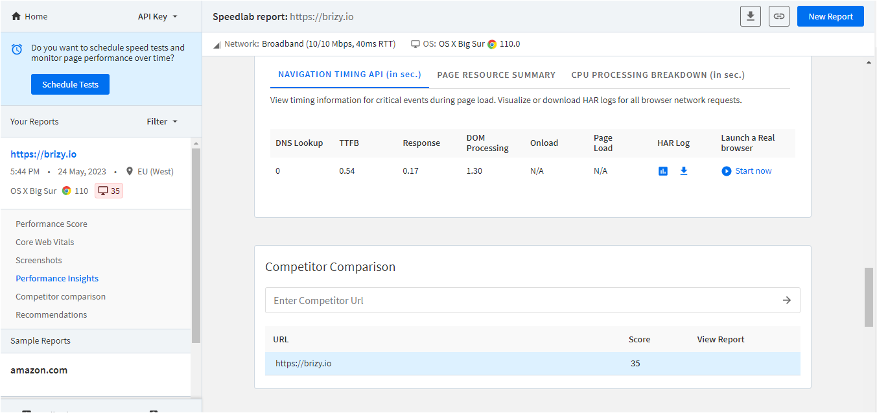This screenshot has width=877, height=413.
Task: Click the sidebar reports scrollbar thumb
Action: click(196, 246)
